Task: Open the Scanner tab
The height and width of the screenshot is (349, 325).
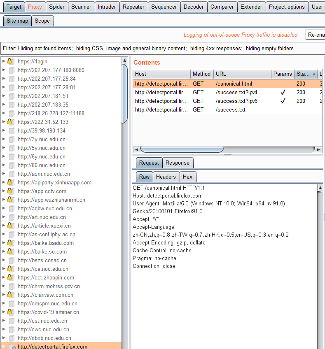Action: click(x=81, y=7)
